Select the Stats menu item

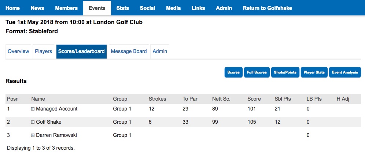[x=122, y=8]
